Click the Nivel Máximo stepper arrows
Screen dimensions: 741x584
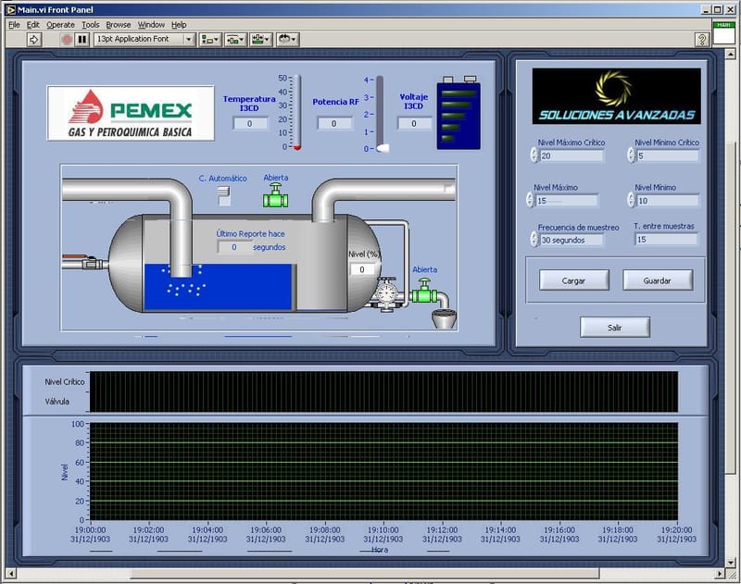click(x=530, y=200)
